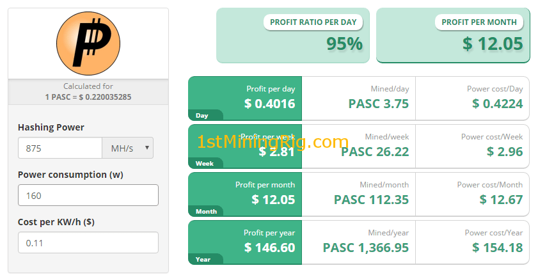This screenshot has height=277, width=538.
Task: Click the Power cost/Week $2.96 cell
Action: coord(472,146)
